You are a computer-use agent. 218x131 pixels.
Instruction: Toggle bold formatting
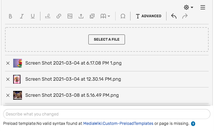point(11,16)
